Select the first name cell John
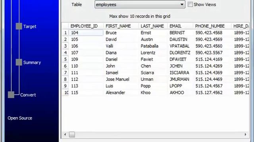 121,66
